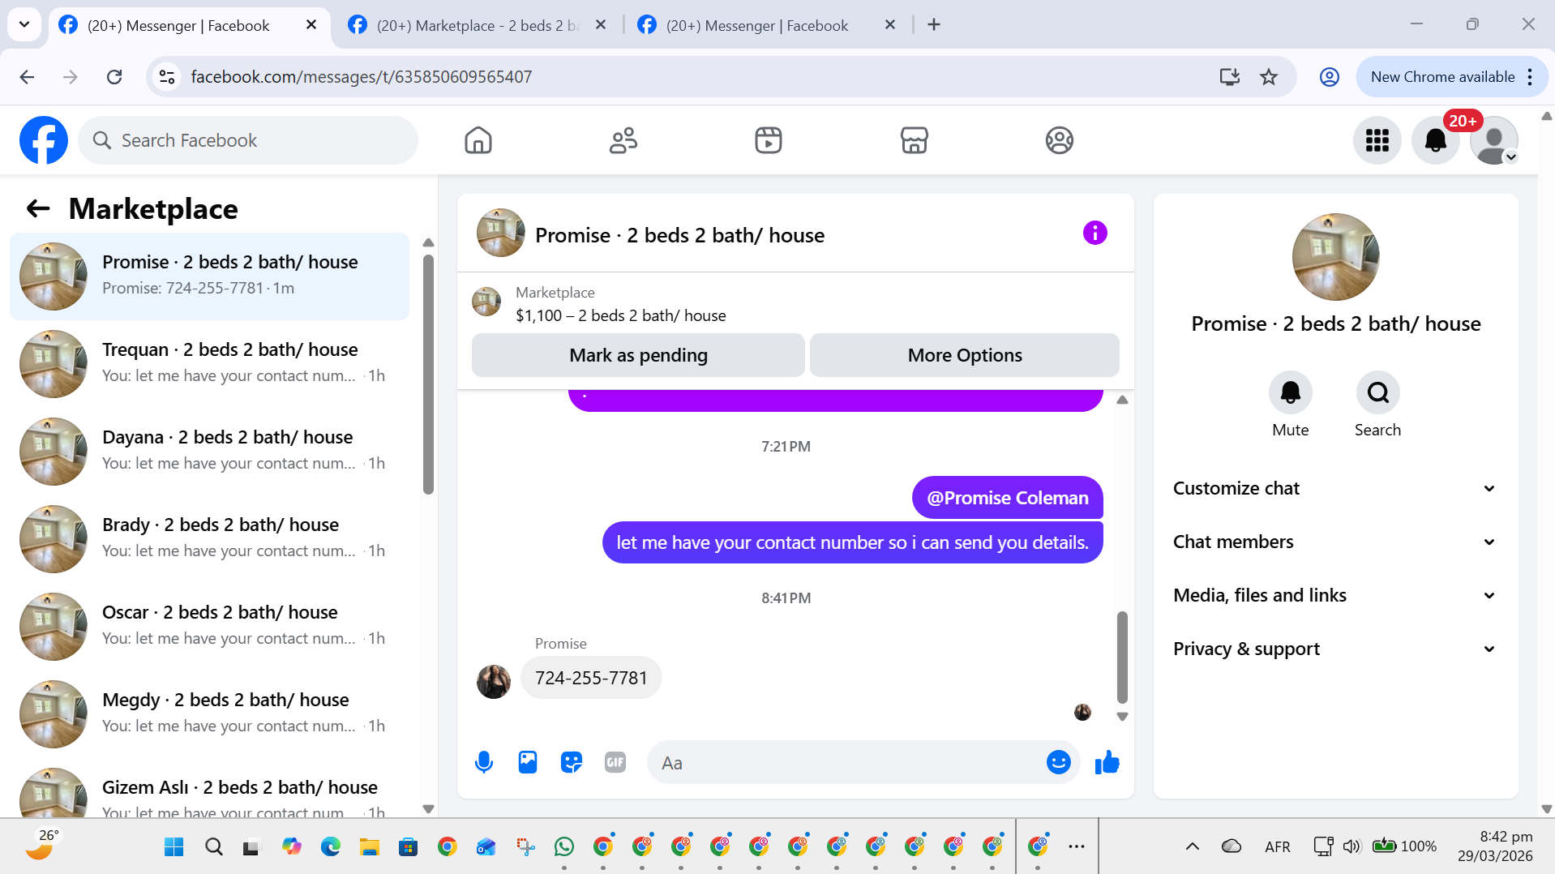The height and width of the screenshot is (874, 1555).
Task: Click the $1,100 listing thumbnail in header
Action: pos(486,302)
